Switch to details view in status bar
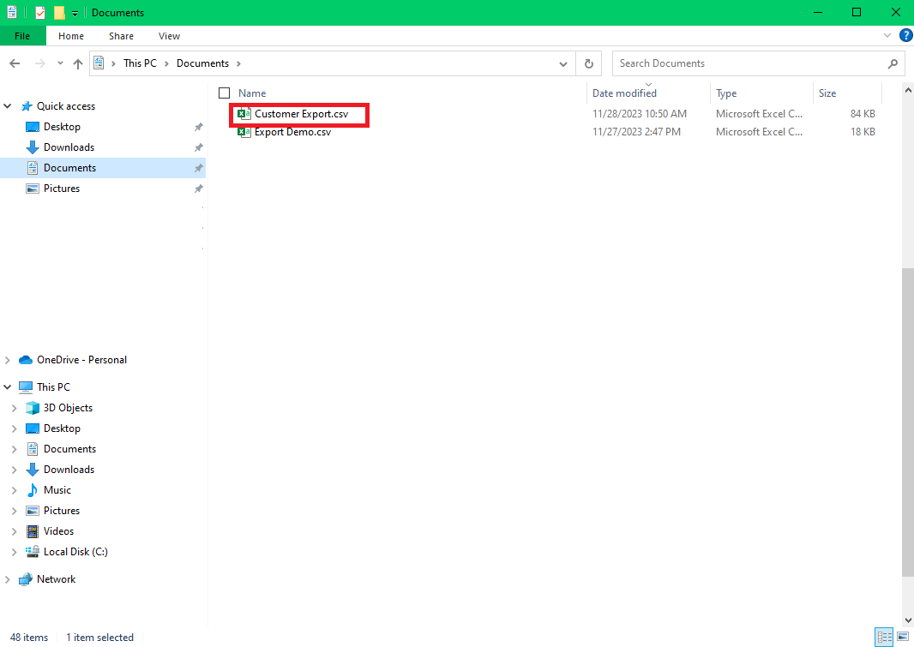This screenshot has width=914, height=647. pyautogui.click(x=883, y=637)
